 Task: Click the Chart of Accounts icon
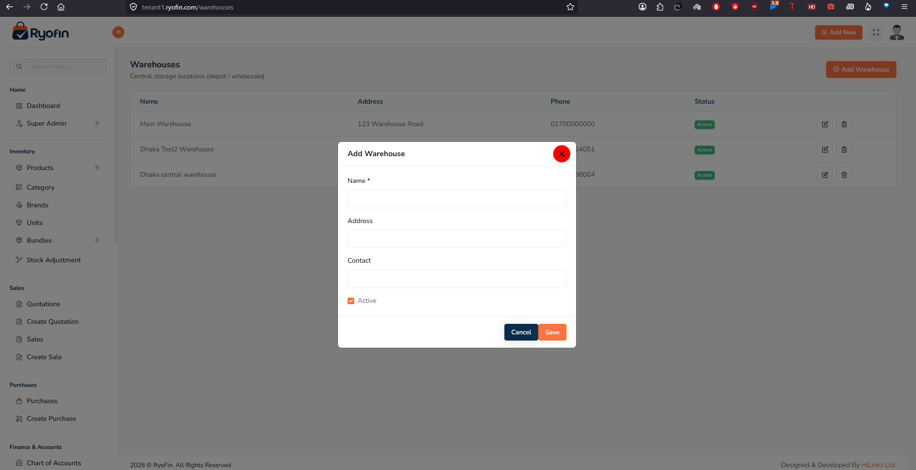coord(19,463)
